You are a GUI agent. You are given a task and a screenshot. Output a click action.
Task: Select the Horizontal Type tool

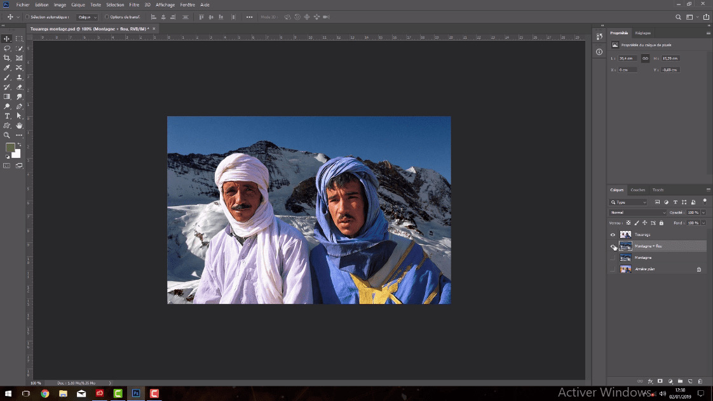click(7, 116)
